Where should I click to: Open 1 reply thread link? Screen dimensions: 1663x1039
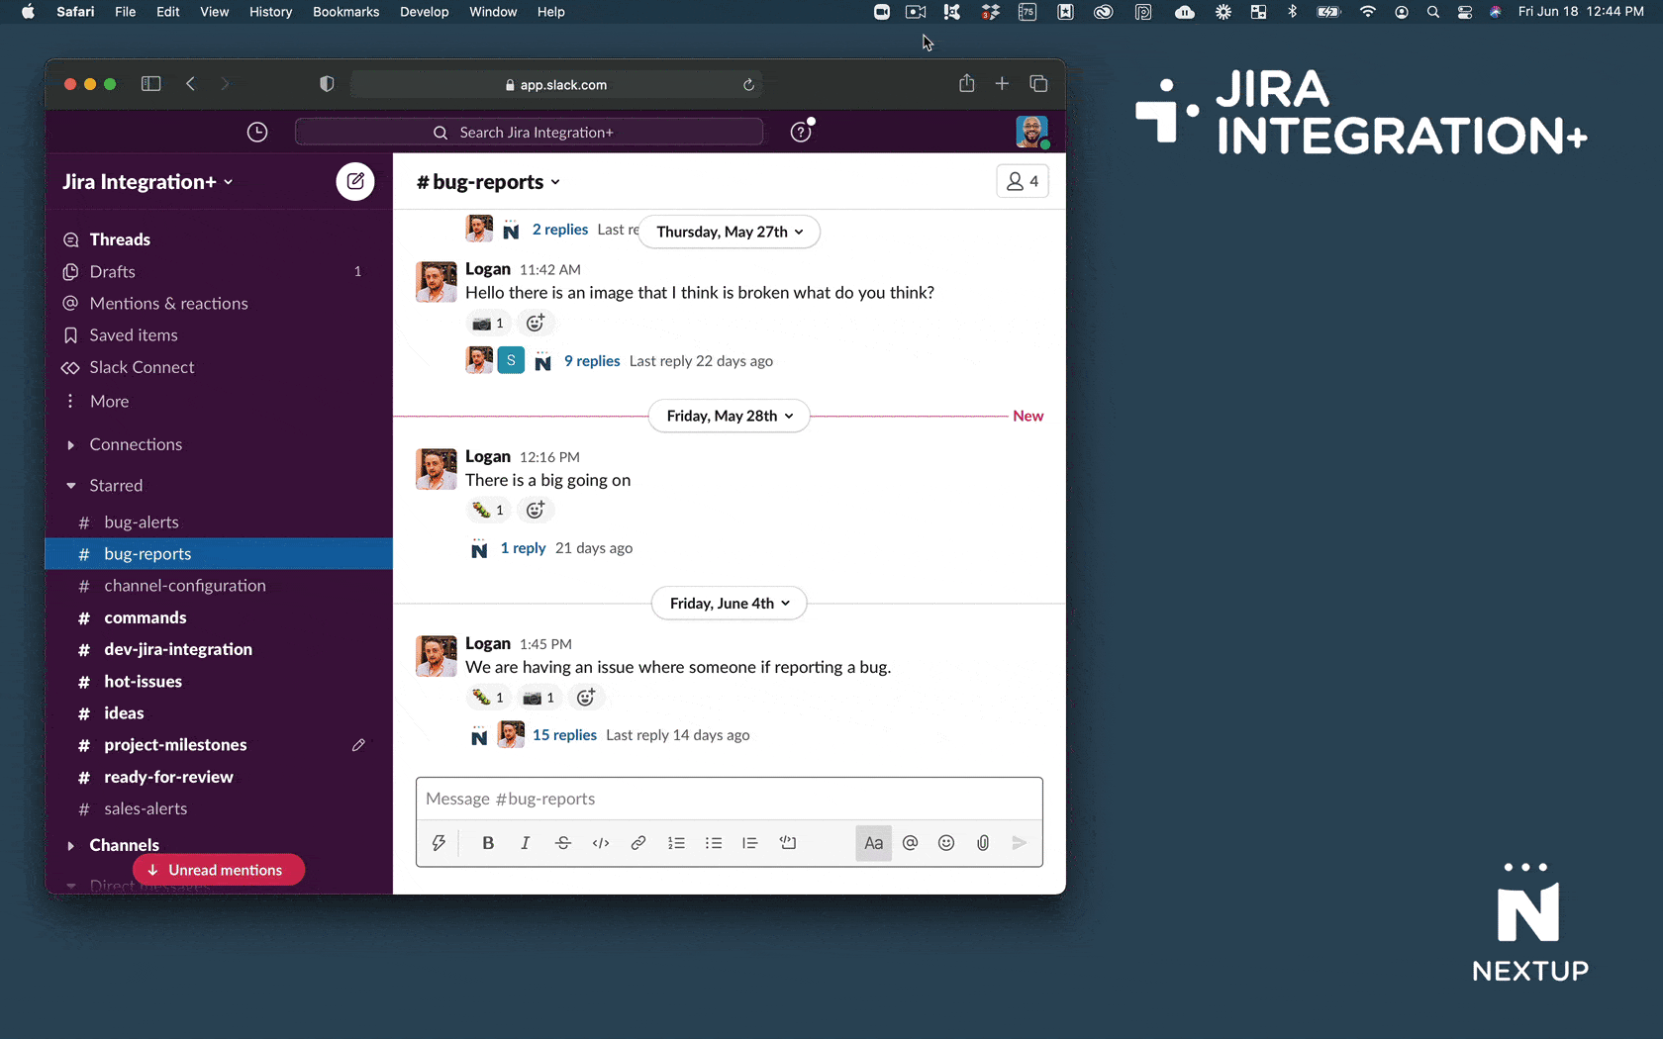[x=523, y=548]
